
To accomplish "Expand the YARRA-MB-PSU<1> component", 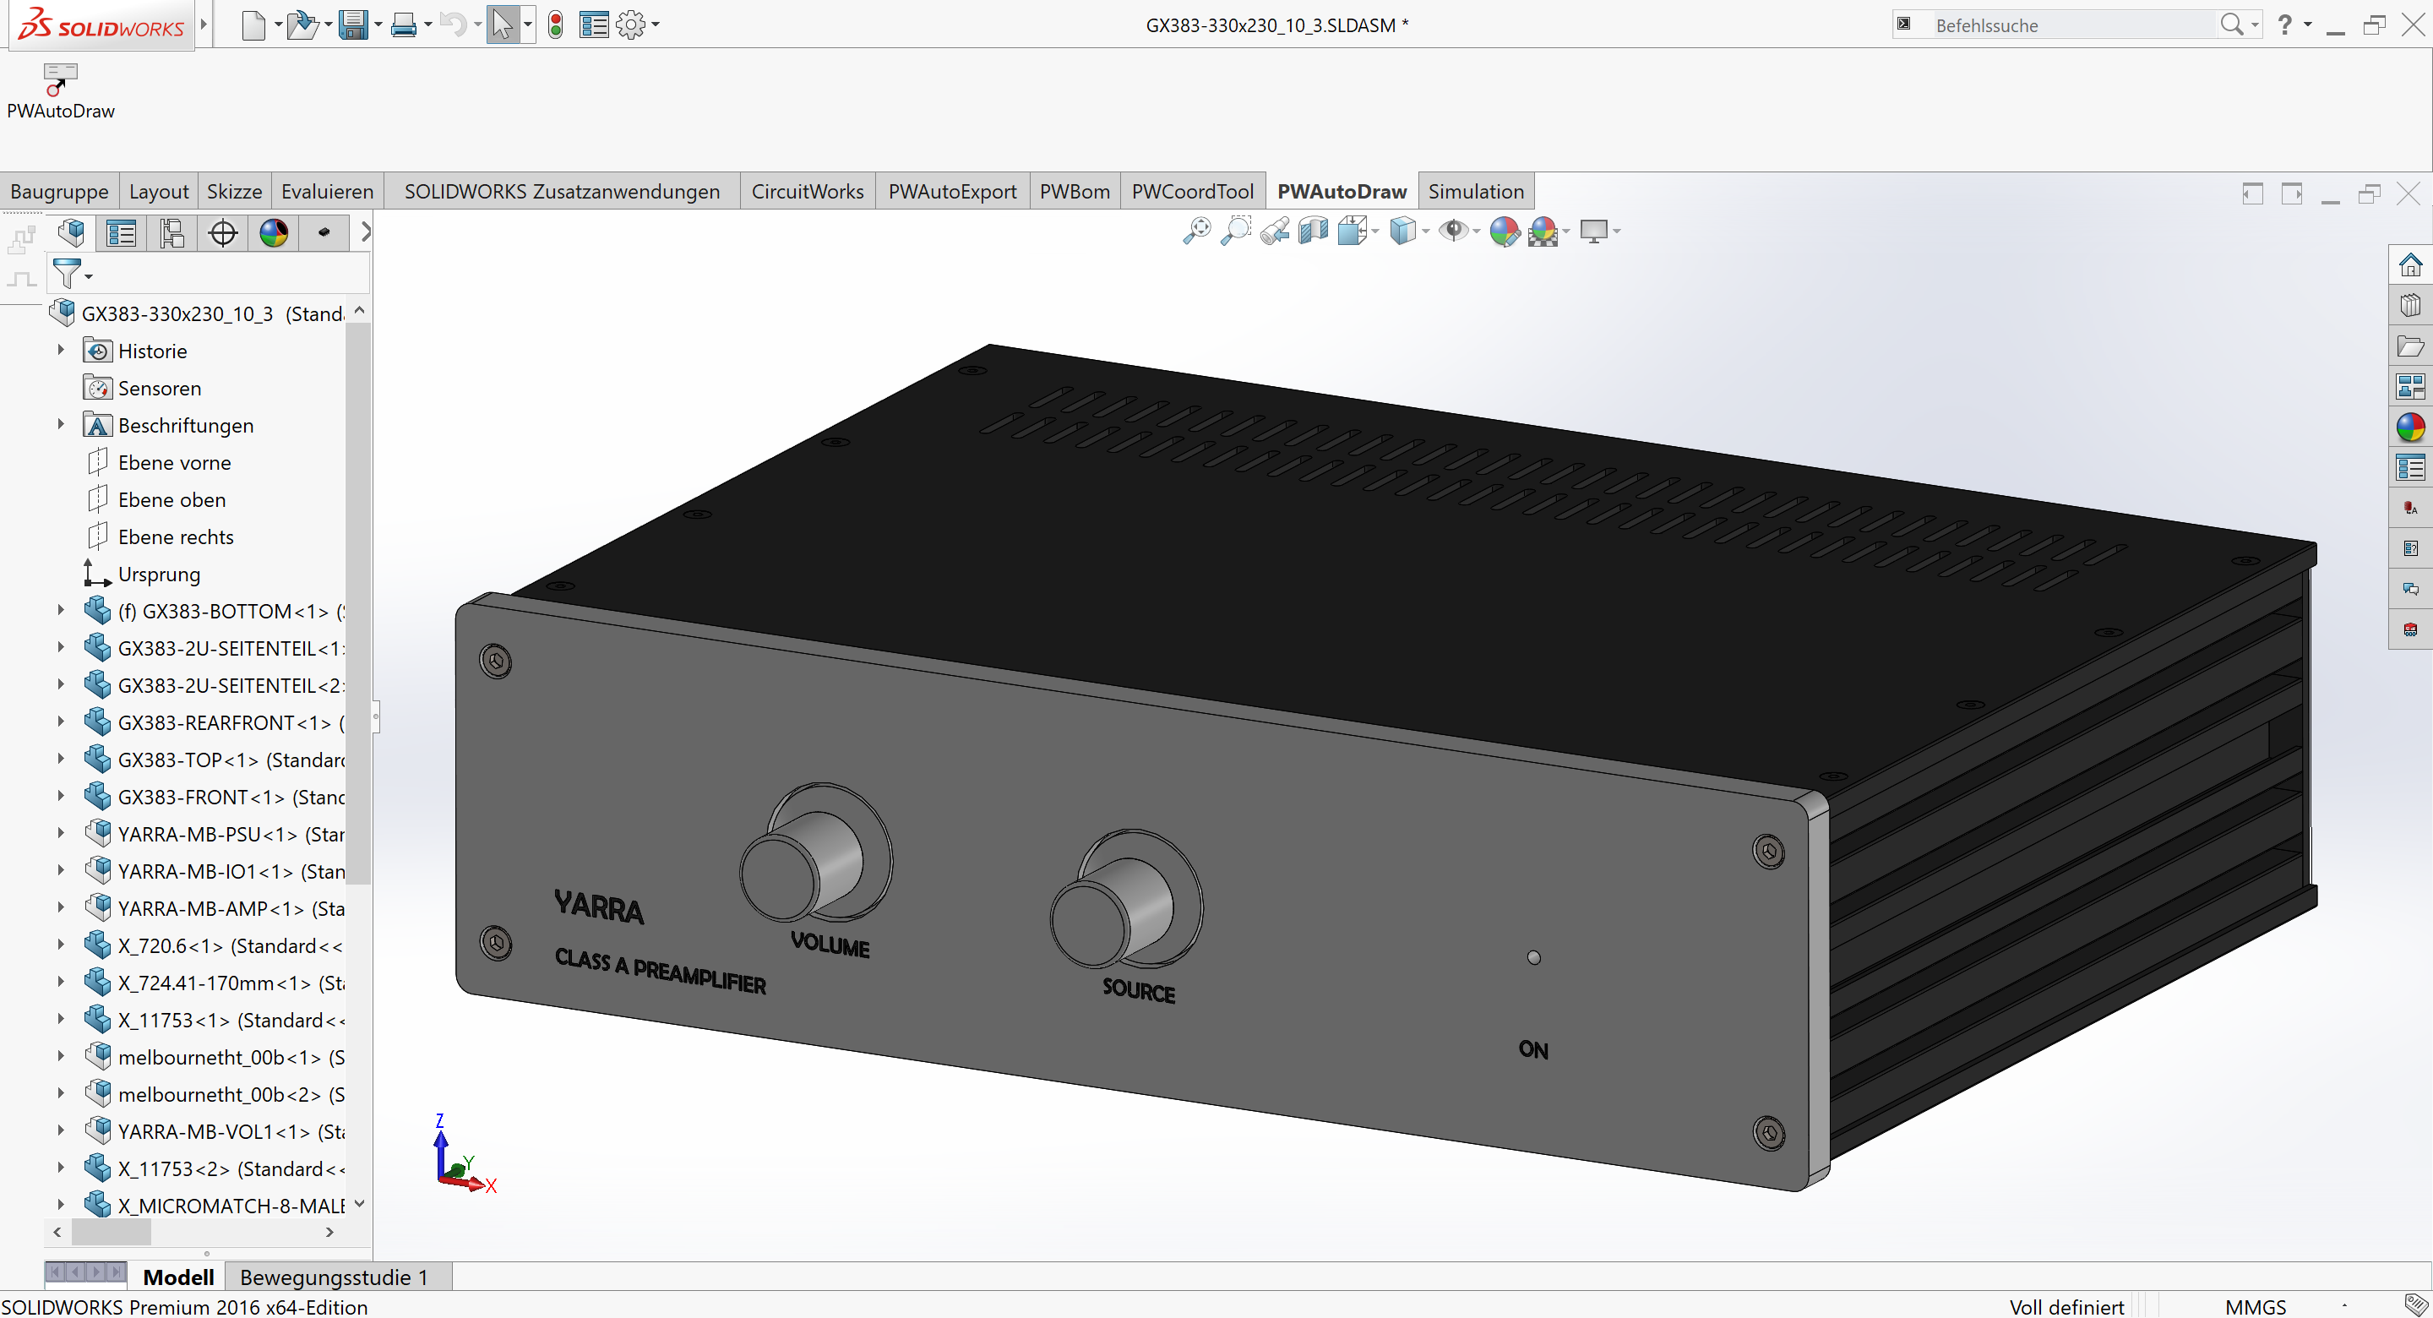I will pyautogui.click(x=62, y=833).
